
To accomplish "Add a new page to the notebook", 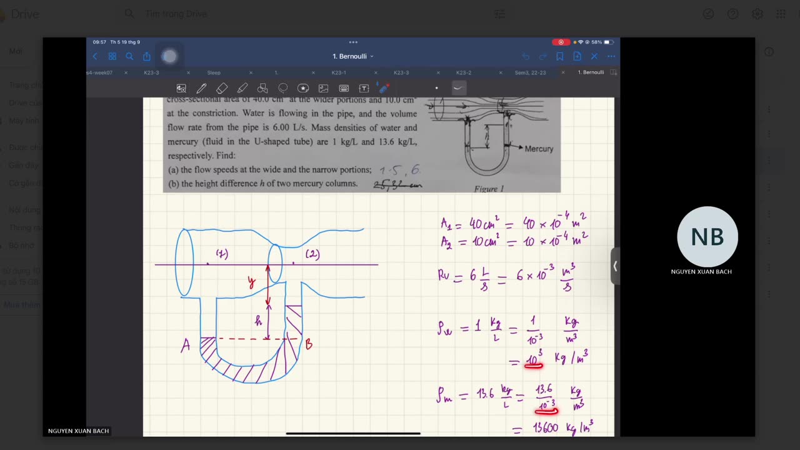I will click(x=577, y=56).
